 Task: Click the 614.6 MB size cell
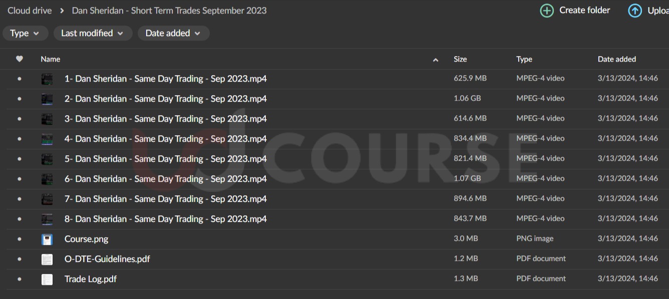(470, 118)
